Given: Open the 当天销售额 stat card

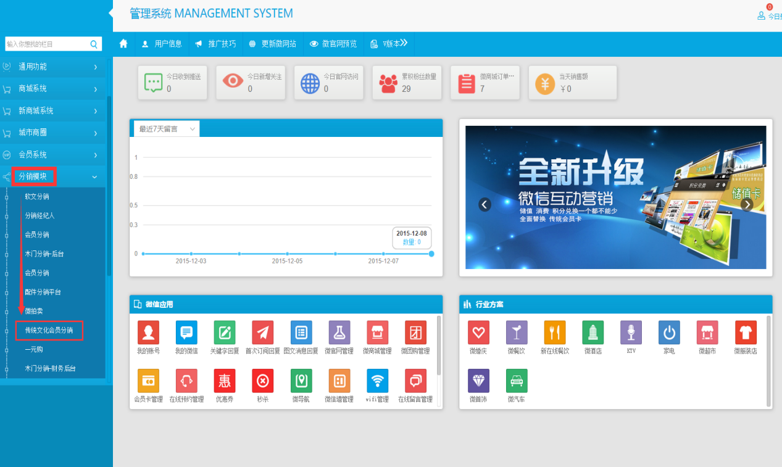Looking at the screenshot, I should tap(573, 83).
